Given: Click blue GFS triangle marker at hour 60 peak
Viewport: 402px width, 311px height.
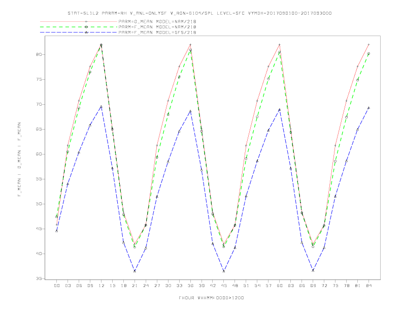Looking at the screenshot, I should (x=280, y=110).
